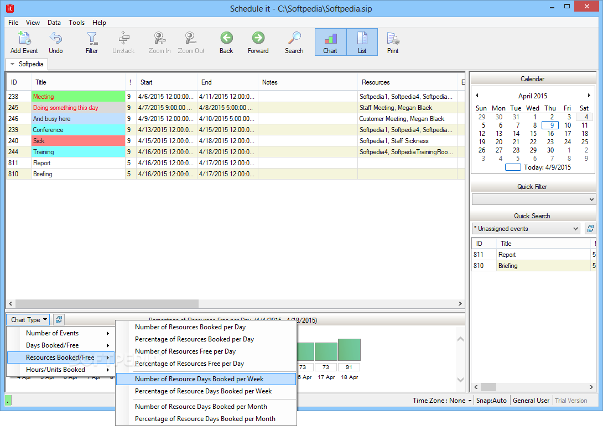The height and width of the screenshot is (426, 603).
Task: Expand the Number of Events submenu
Action: click(x=60, y=333)
